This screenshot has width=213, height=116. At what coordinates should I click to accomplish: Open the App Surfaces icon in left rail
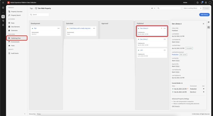click(x=3, y=21)
